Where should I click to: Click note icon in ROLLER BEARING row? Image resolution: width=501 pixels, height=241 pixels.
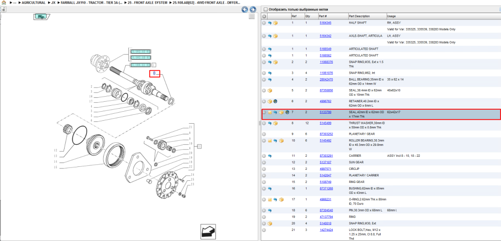click(x=270, y=140)
